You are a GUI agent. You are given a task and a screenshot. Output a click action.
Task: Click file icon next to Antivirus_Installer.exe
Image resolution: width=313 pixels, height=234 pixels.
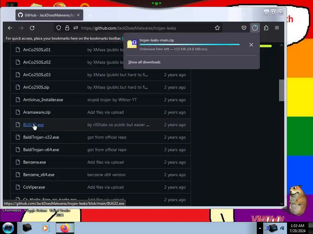coord(18,100)
